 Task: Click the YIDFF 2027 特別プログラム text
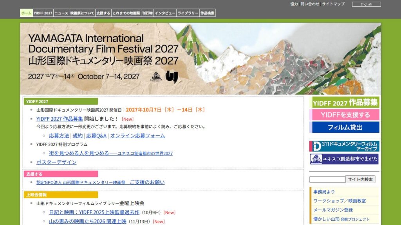click(62, 145)
